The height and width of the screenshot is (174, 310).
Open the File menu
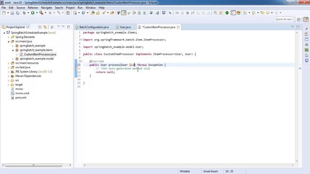click(x=3, y=8)
